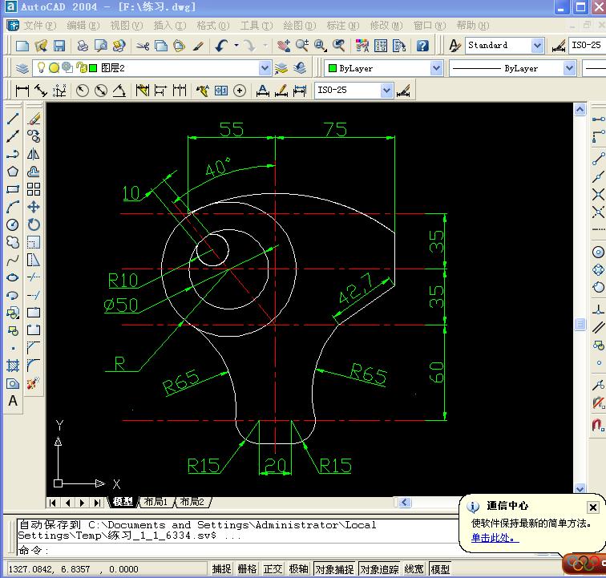Viewport: 606px width, 578px height.
Task: Select the Move tool
Action: (34, 207)
